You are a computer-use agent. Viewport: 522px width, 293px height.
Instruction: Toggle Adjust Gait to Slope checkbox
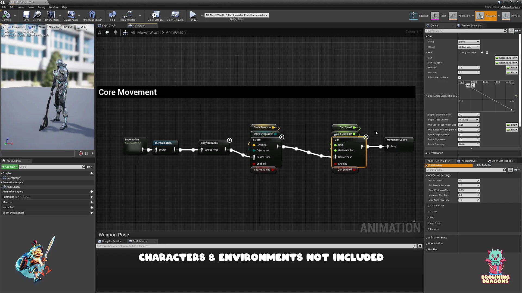(460, 78)
